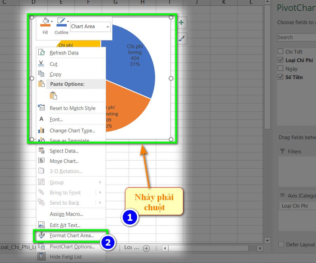Screen dimensions: 316x263
Task: Click the Refresh Data menu entry
Action: (64, 53)
